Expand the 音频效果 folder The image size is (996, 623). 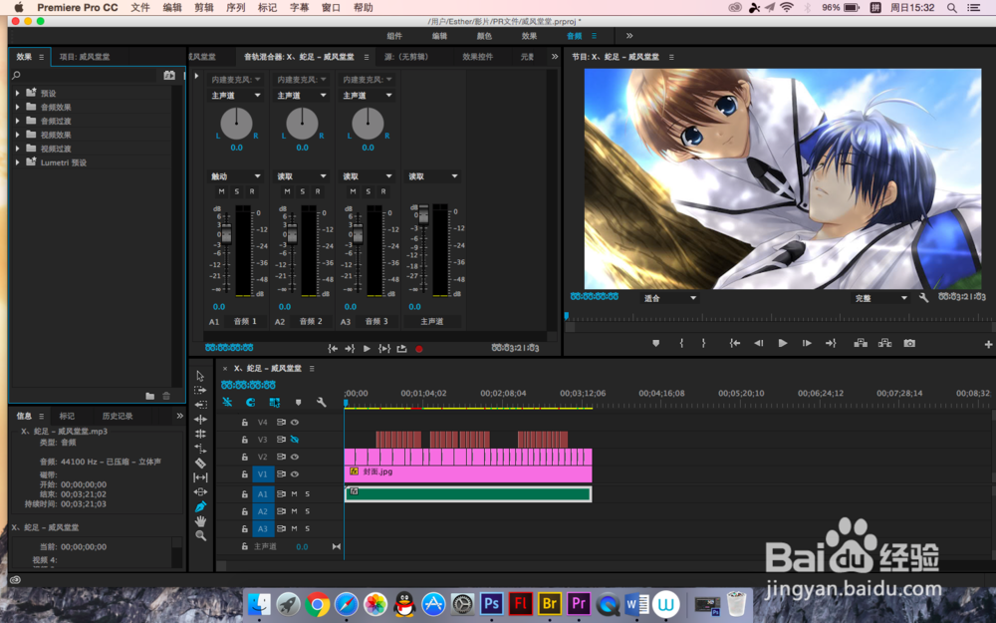tap(17, 107)
